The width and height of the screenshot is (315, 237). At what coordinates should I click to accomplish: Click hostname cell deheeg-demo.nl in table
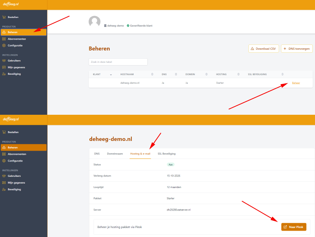[x=130, y=83]
